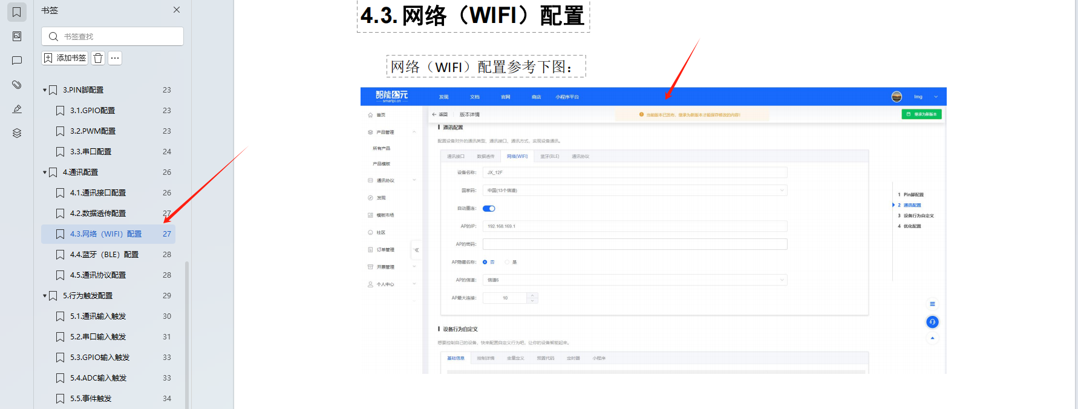Go to bookmark 4.1.通讯接口配置

click(98, 192)
